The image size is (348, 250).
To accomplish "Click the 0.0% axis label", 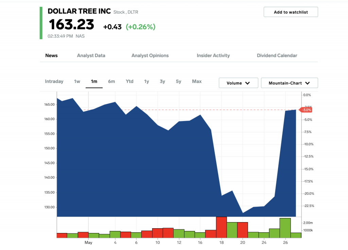I will point(307,95).
